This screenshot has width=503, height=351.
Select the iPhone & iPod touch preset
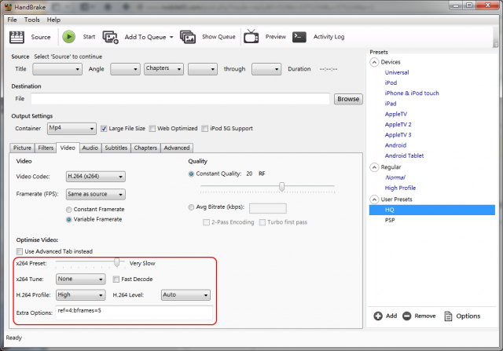coord(412,93)
